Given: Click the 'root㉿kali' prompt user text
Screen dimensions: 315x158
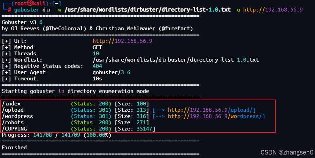Looking at the screenshot, I should tap(30, 3).
